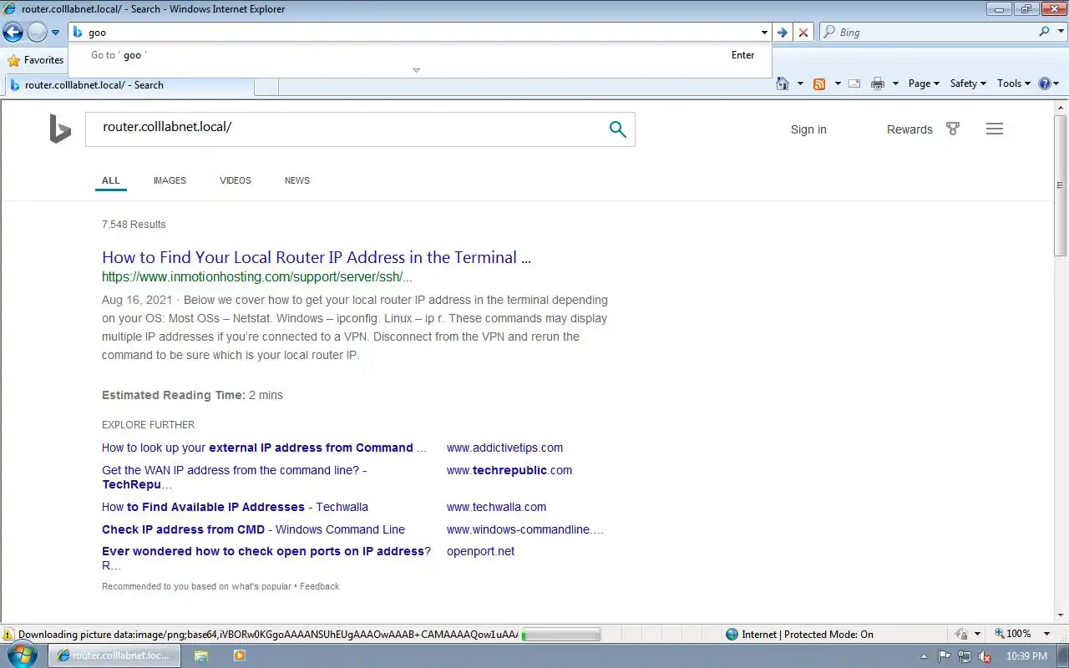Image resolution: width=1069 pixels, height=668 pixels.
Task: Open 'How to look up your external IP' link
Action: (264, 448)
